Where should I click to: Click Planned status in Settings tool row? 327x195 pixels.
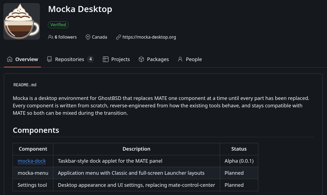tap(239, 185)
